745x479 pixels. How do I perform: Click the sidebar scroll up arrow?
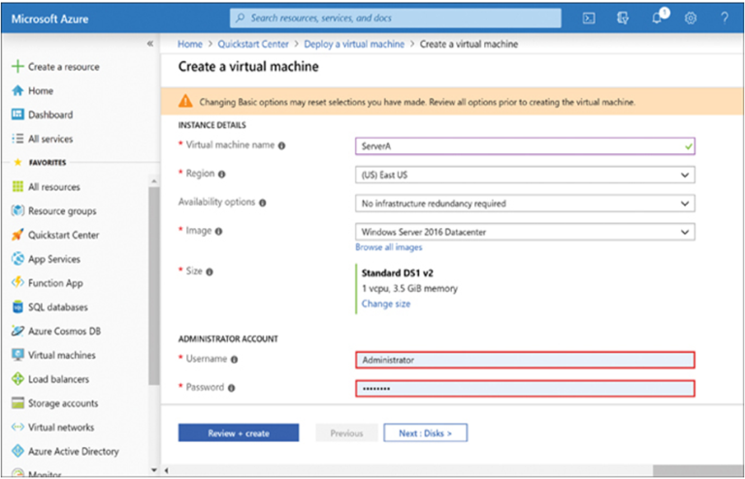tap(153, 181)
